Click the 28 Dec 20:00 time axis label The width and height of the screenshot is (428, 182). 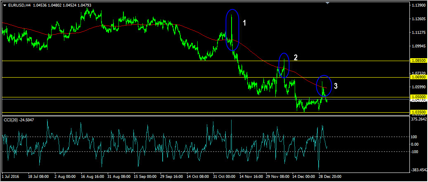pyautogui.click(x=330, y=176)
